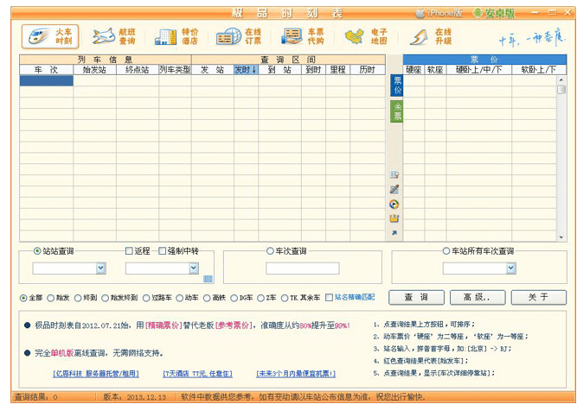This screenshot has width=577, height=404.
Task: Open 特价酒店 discount hotels
Action: (176, 36)
